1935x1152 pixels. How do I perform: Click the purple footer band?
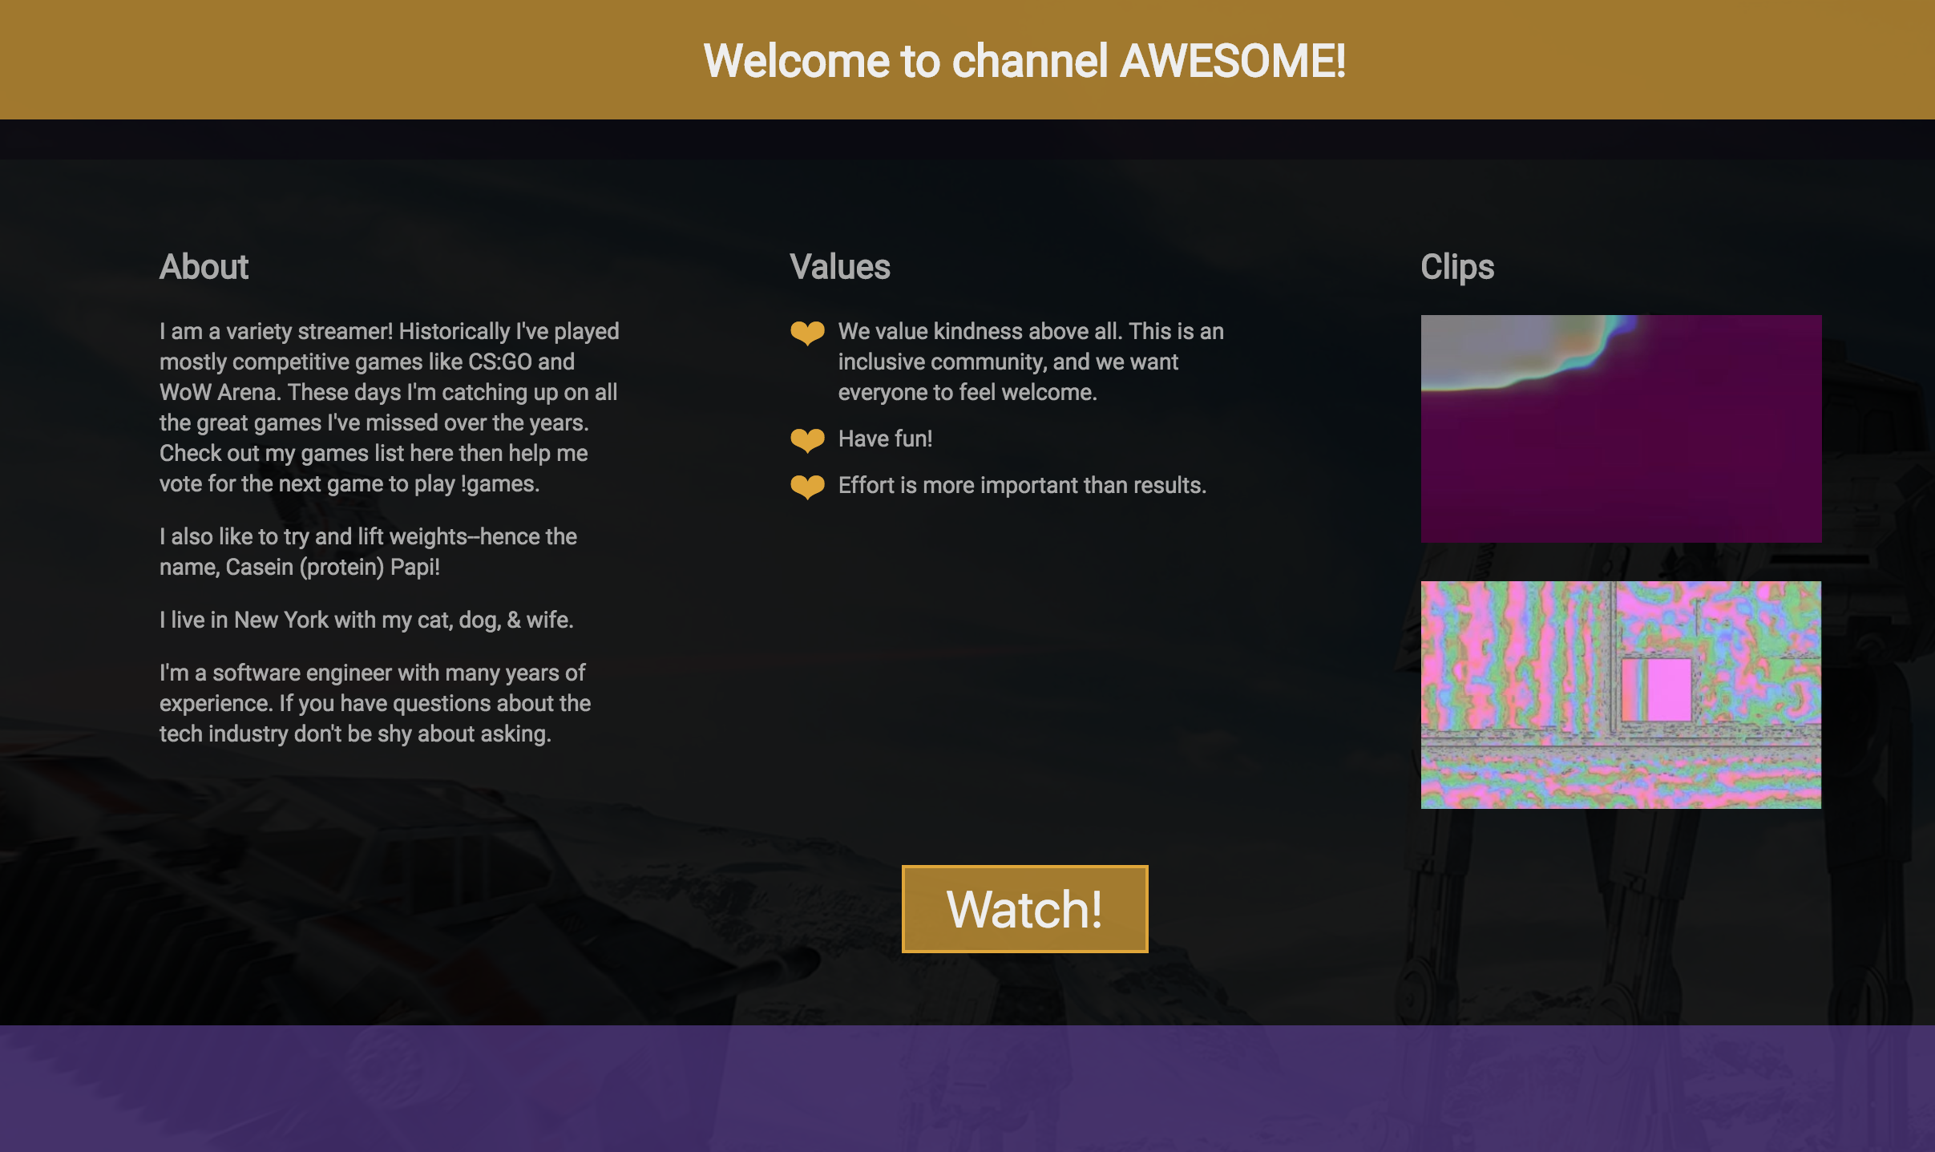(x=967, y=1088)
